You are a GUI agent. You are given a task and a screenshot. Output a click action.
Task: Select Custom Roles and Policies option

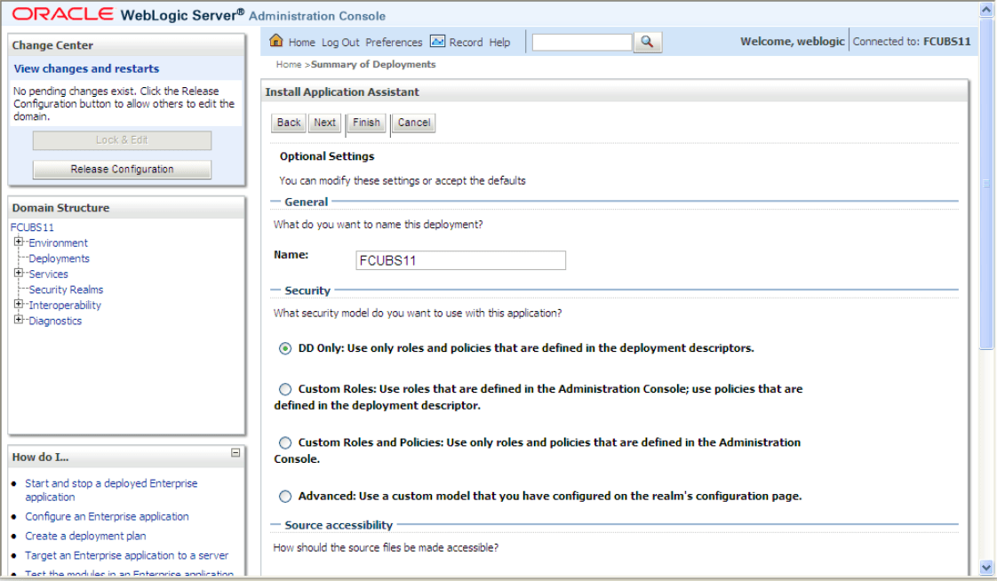click(285, 442)
